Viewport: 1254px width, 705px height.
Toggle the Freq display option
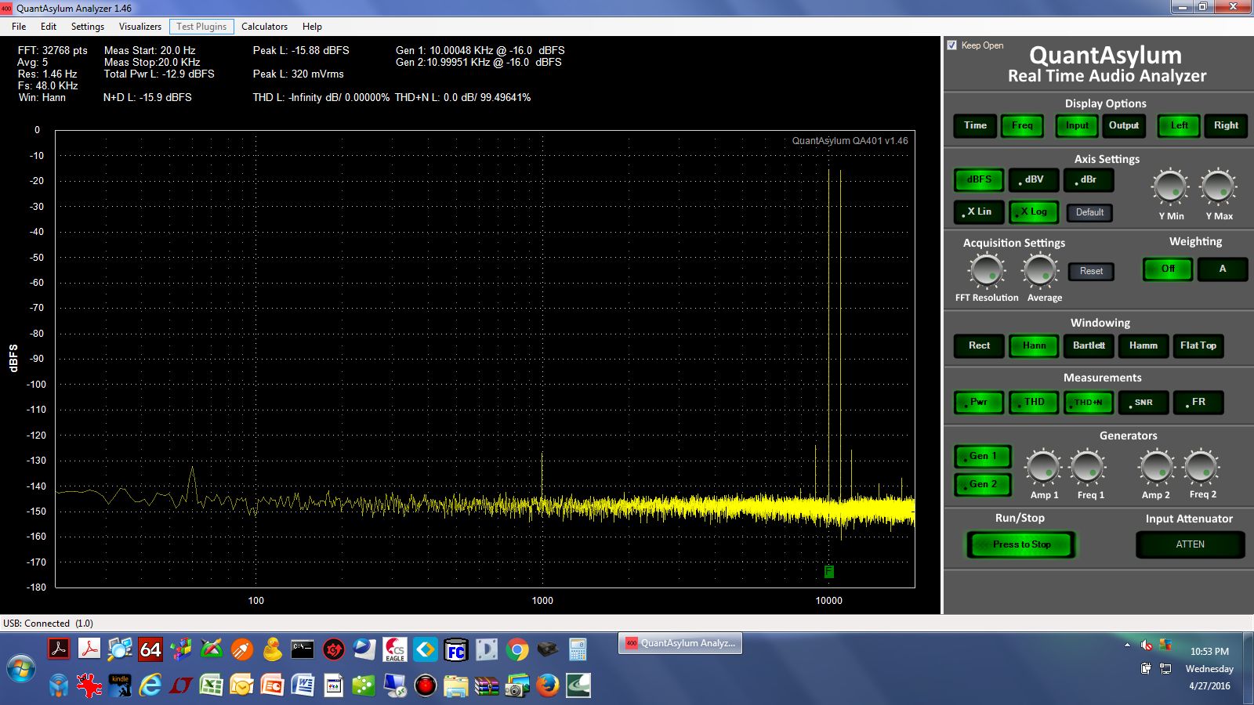click(x=1022, y=125)
